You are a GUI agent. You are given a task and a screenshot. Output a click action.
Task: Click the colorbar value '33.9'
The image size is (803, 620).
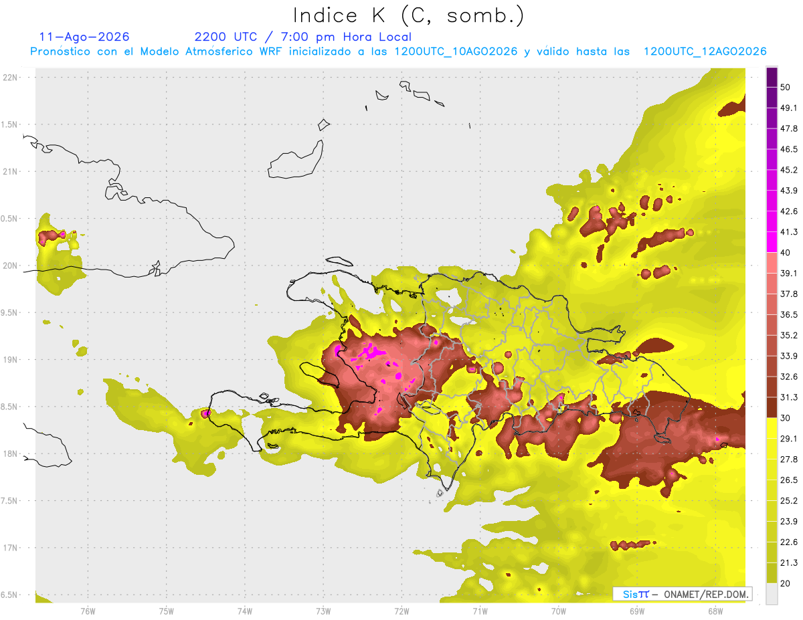[x=788, y=356]
